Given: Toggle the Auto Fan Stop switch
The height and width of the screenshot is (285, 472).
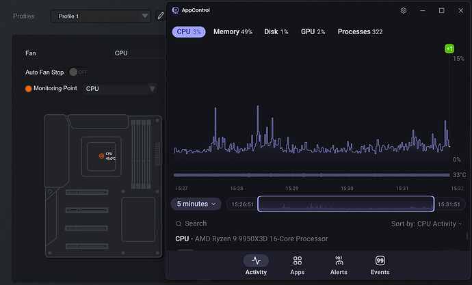Looking at the screenshot, I should tap(78, 72).
